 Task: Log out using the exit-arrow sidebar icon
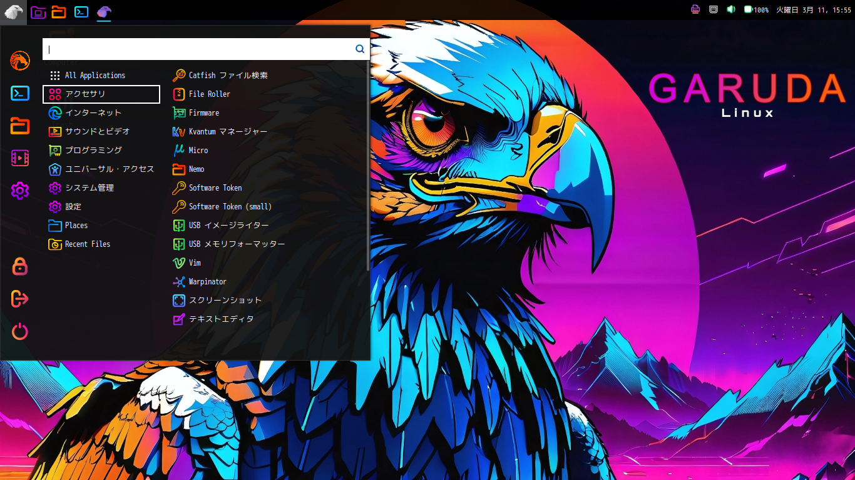(x=20, y=299)
